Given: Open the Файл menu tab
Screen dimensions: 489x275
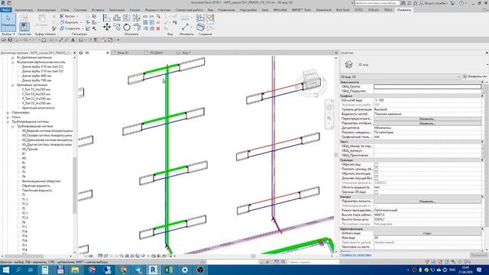Looking at the screenshot, I should [x=6, y=10].
